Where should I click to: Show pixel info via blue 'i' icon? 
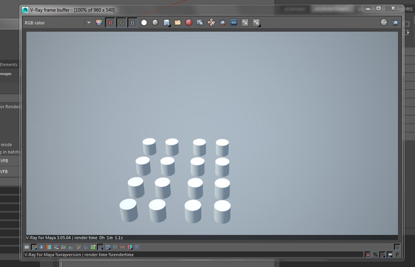41,247
